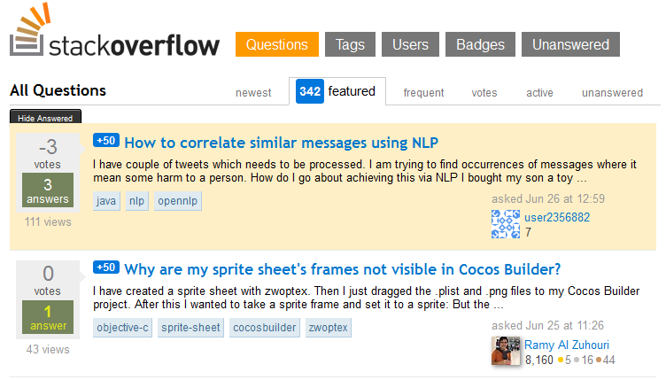
Task: Click the +50 bounty badge on Cocos question
Action: pyautogui.click(x=106, y=267)
